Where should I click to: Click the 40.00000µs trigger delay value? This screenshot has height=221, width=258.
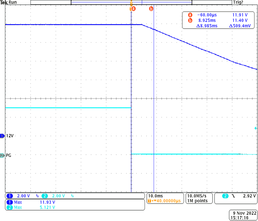[168, 201]
